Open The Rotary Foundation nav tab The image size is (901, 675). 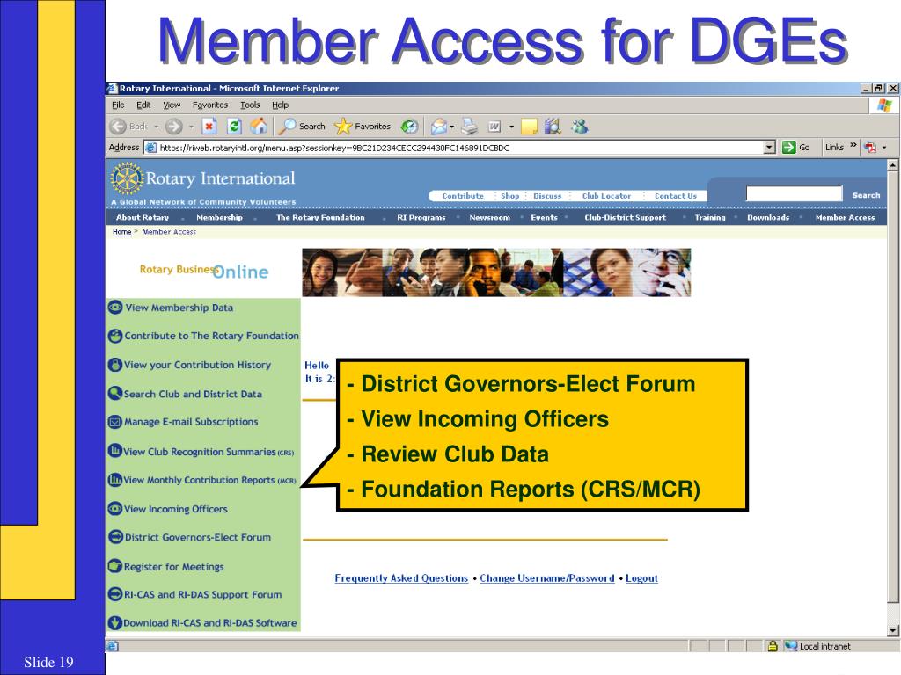pos(320,218)
